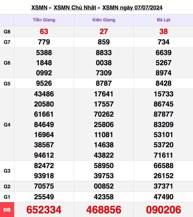Select G5 number 9526
This screenshot has width=193, height=217.
(x=44, y=83)
